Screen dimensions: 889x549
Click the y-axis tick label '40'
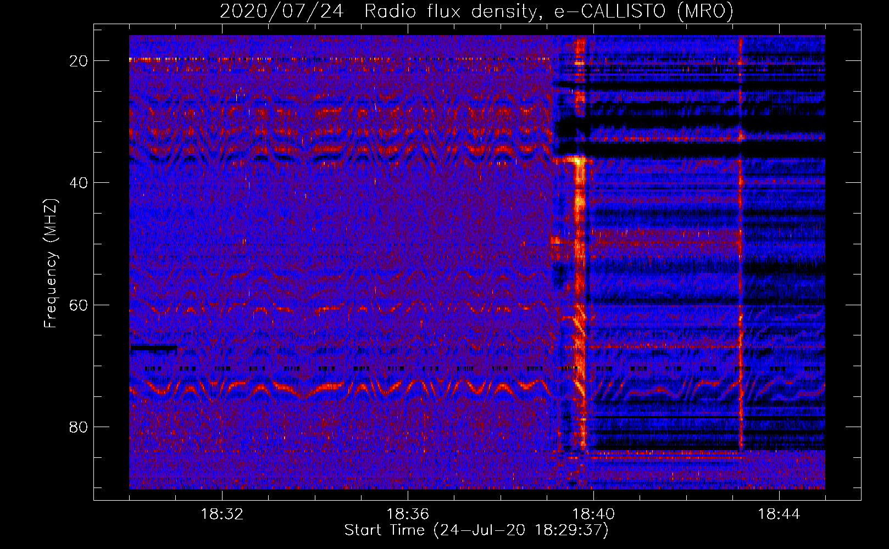[79, 183]
